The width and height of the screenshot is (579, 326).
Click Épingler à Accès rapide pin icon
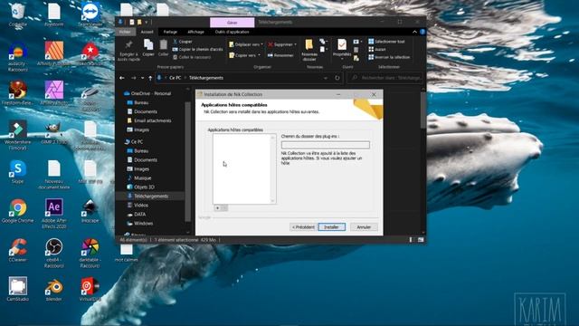coord(128,51)
